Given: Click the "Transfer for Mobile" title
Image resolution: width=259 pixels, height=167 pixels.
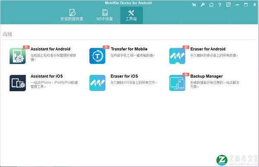Looking at the screenshot, I should pos(129,49).
